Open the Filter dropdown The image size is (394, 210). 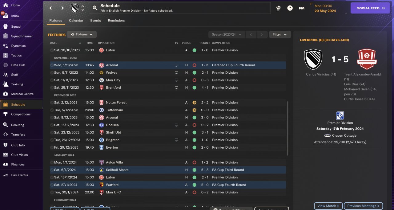point(280,34)
